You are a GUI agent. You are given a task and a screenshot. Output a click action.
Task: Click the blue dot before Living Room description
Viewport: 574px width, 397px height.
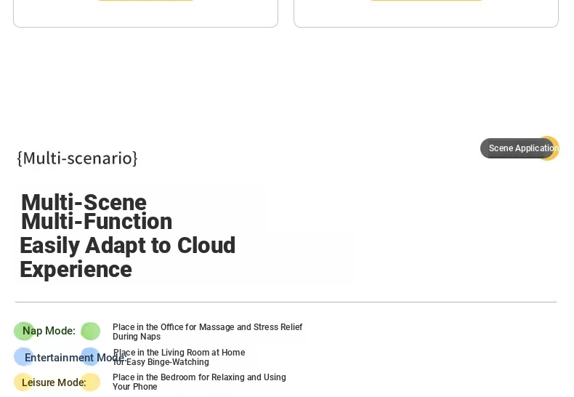90,357
